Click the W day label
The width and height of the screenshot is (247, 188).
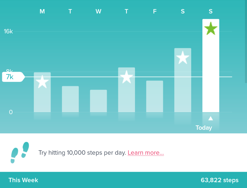click(98, 11)
